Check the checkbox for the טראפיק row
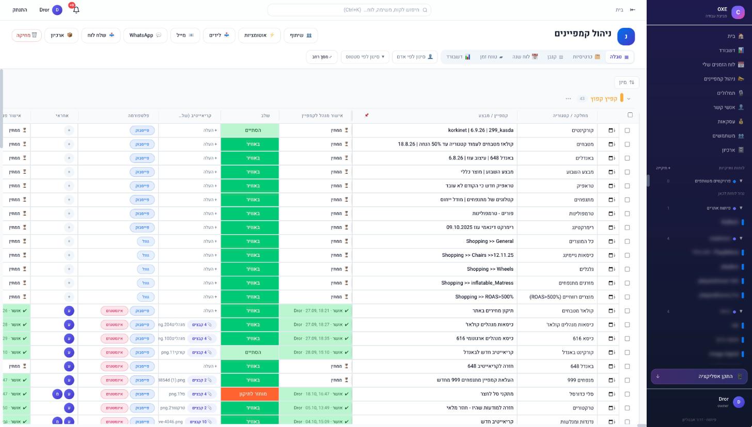Image resolution: width=752 pixels, height=427 pixels. [627, 186]
